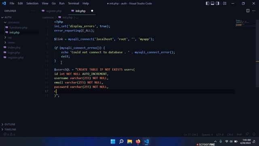The width and height of the screenshot is (259, 146).
Task: Open the Edit menu
Action: (x=20, y=3)
